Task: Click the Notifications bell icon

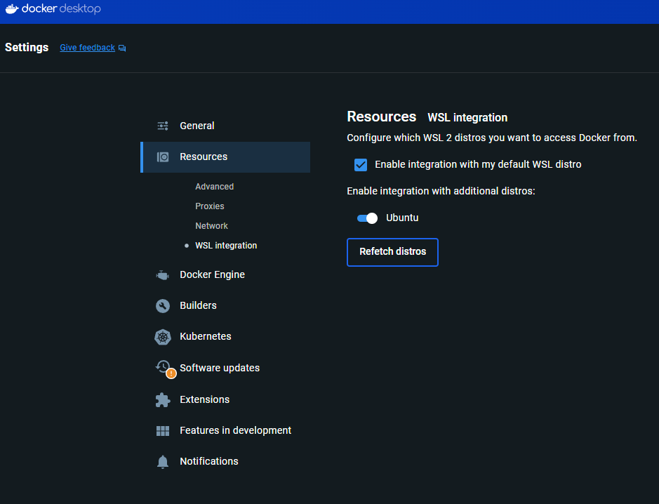Action: pos(163,462)
